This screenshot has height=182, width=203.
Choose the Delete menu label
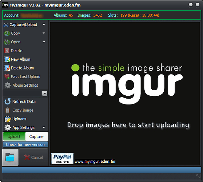17,51
